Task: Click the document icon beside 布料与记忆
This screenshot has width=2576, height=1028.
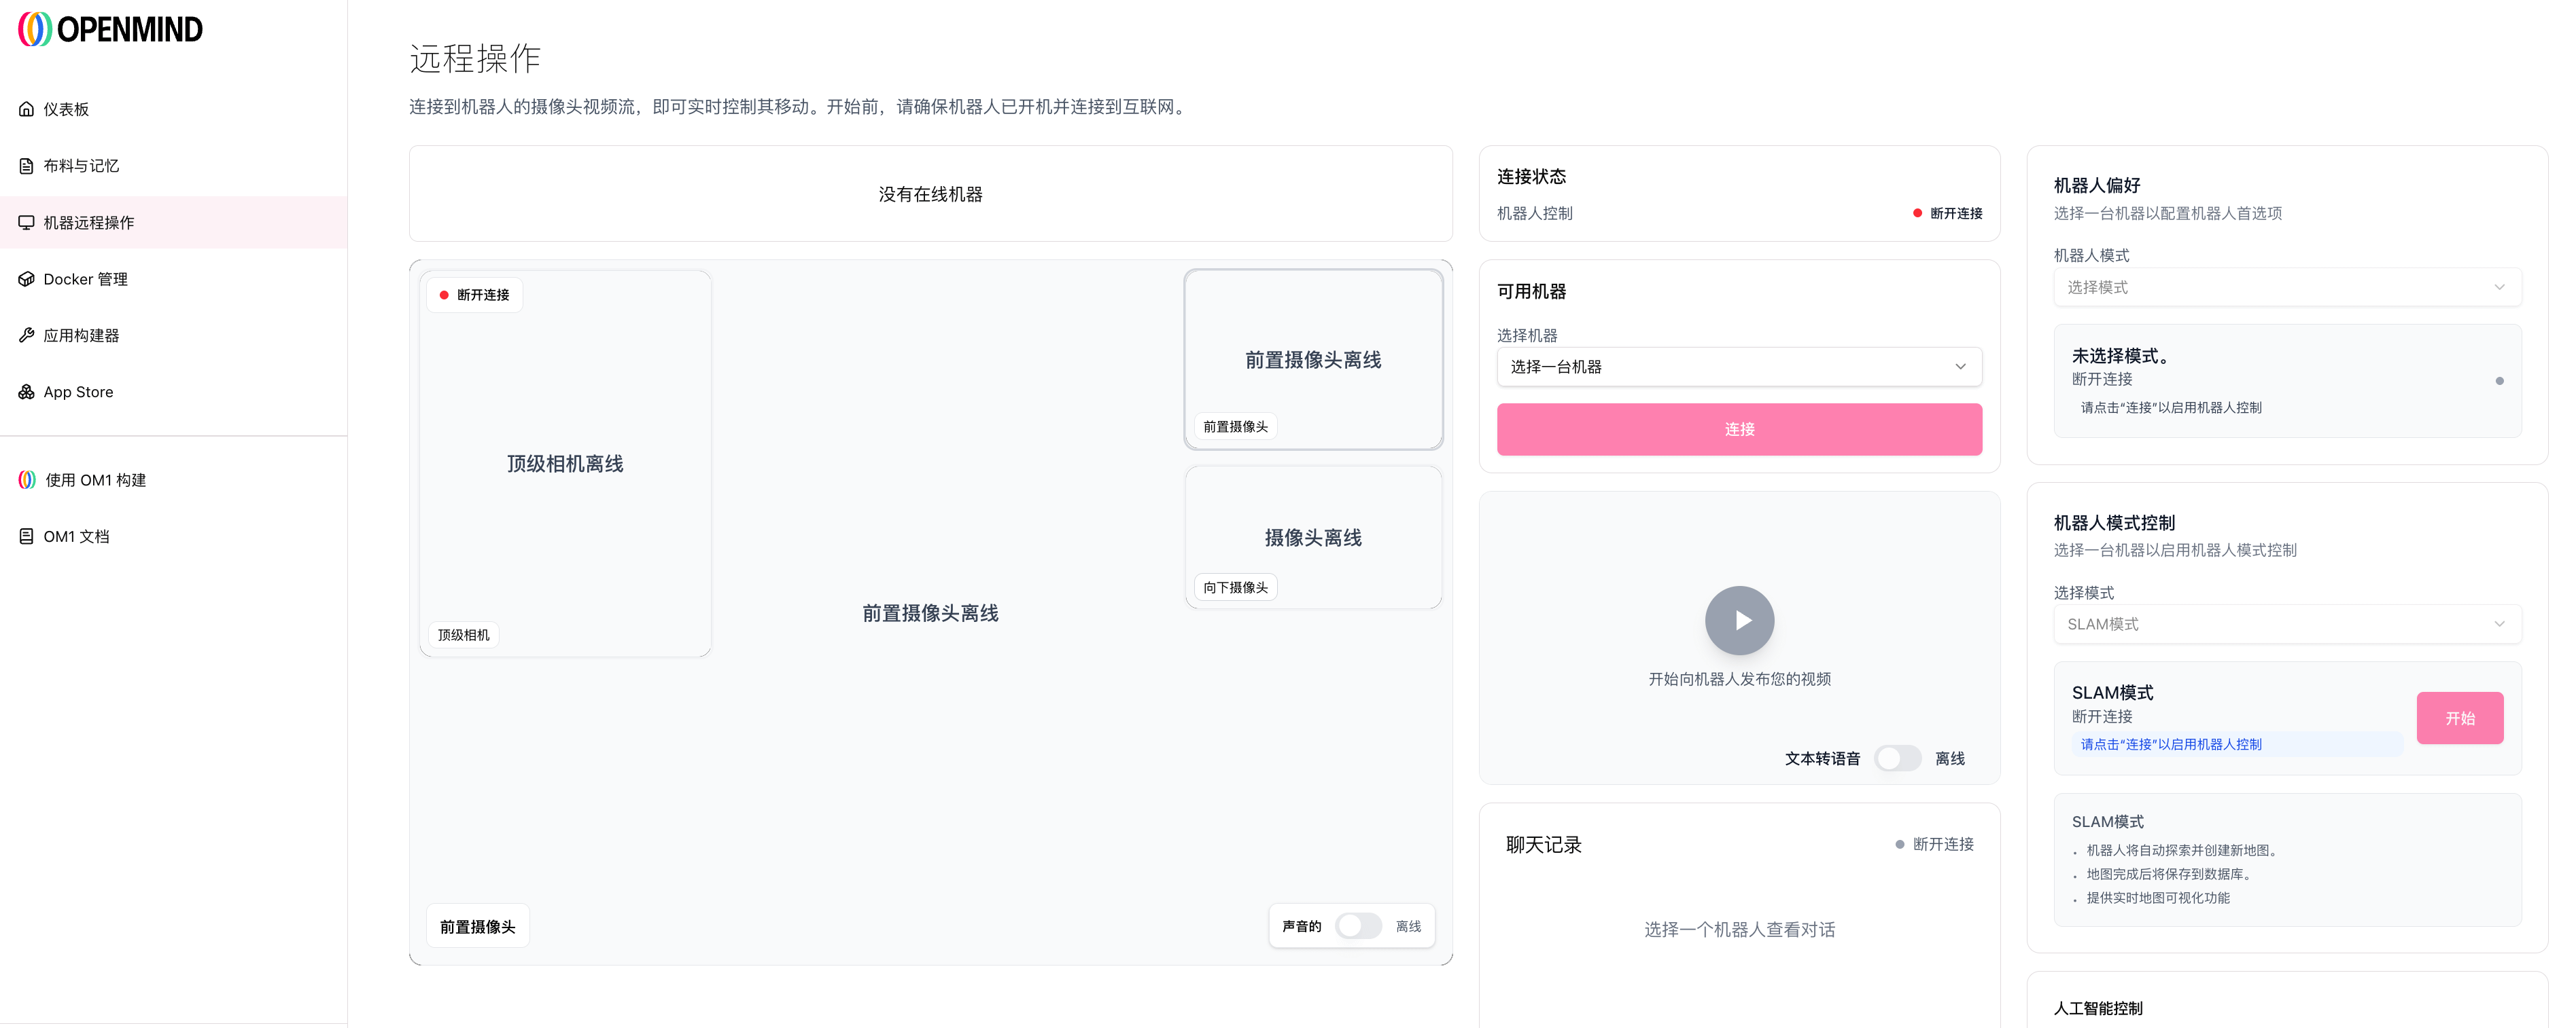Action: (26, 166)
